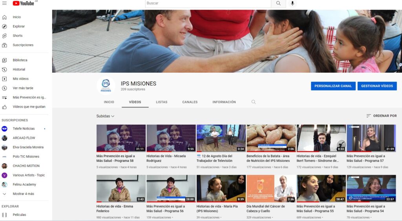
Task: Open the LISTAS channel tab
Action: pyautogui.click(x=161, y=102)
